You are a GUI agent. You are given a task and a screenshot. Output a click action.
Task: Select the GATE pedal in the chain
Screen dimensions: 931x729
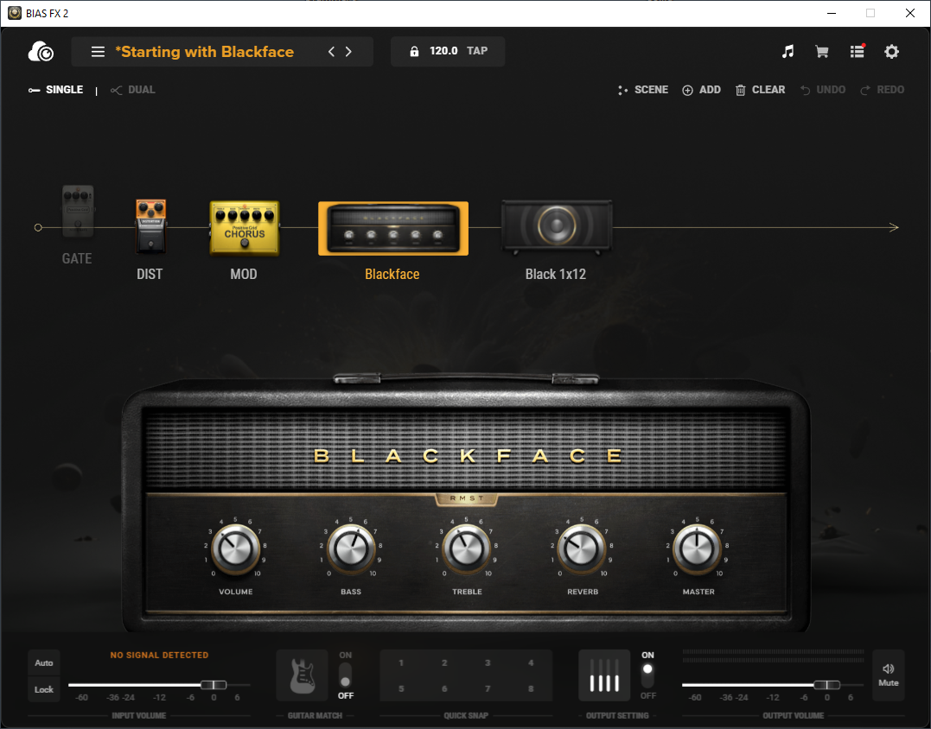click(78, 212)
